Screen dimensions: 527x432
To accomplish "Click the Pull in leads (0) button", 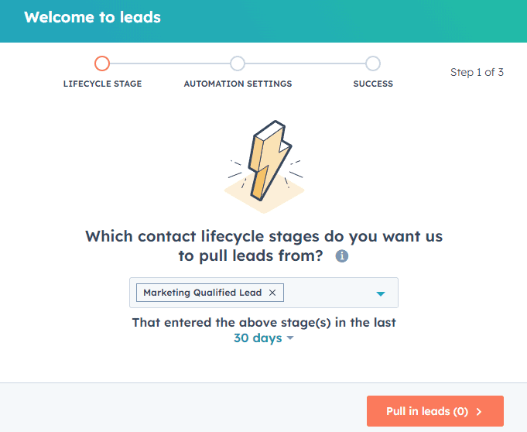I will click(x=435, y=411).
